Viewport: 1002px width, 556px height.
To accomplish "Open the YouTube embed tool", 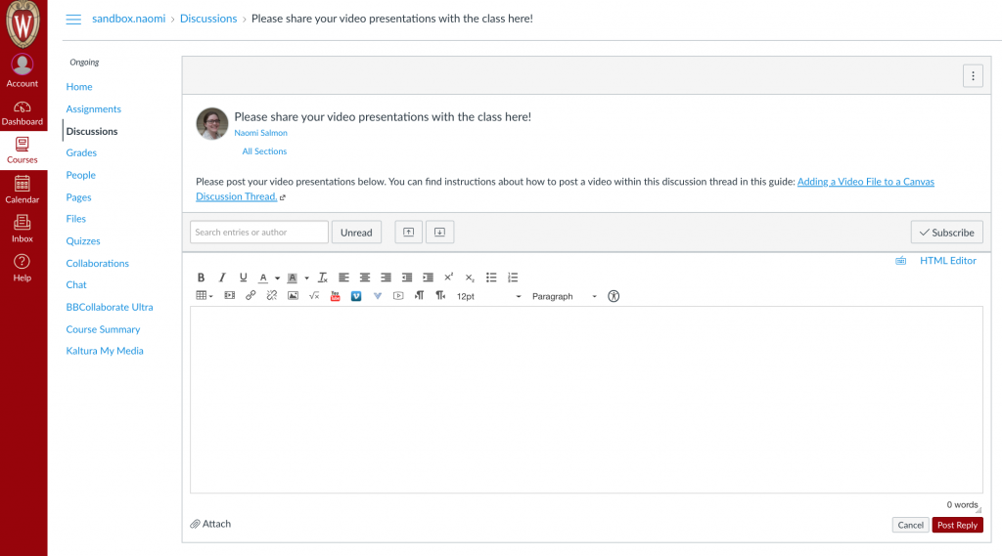I will pyautogui.click(x=335, y=296).
